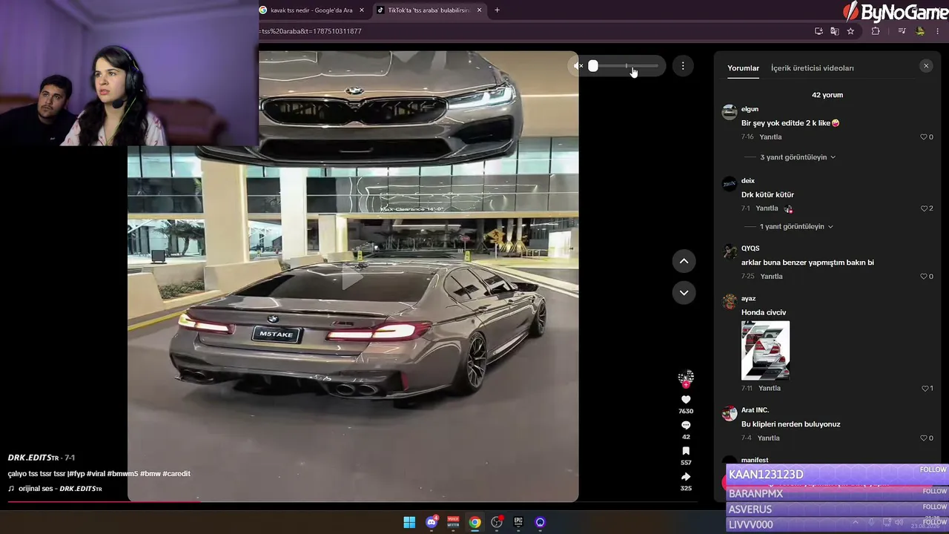Go to the previous video with up arrow

684,261
